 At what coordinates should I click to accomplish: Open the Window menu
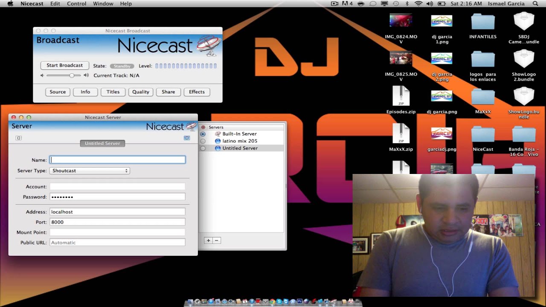[103, 3]
